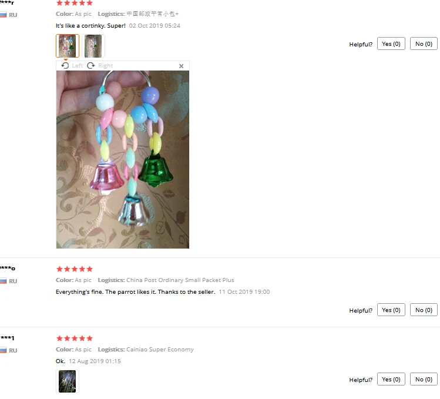Viewport: 440px width, 399px height.
Task: Vote Yes on the 'Ok.' review
Action: pyautogui.click(x=391, y=380)
